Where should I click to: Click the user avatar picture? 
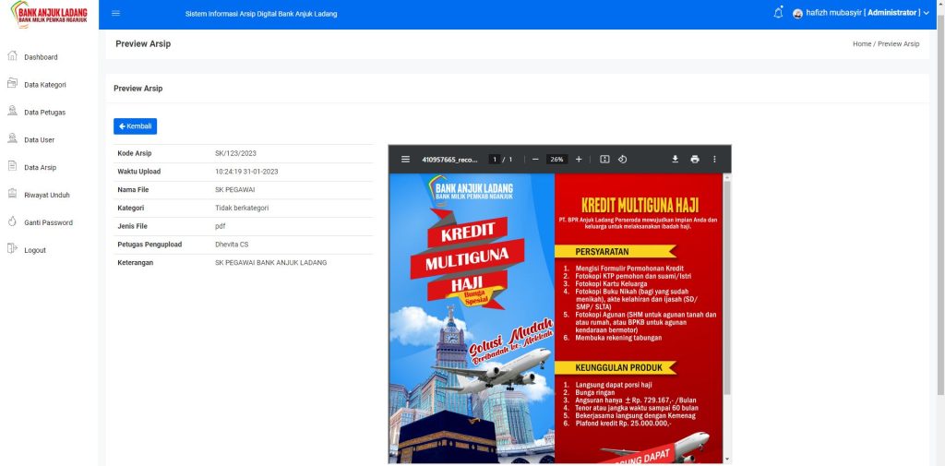[x=797, y=13]
